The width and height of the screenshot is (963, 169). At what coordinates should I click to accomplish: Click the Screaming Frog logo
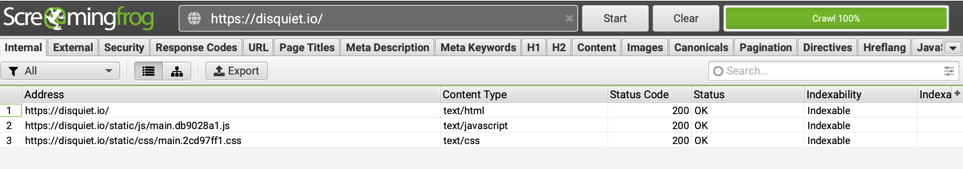79,18
